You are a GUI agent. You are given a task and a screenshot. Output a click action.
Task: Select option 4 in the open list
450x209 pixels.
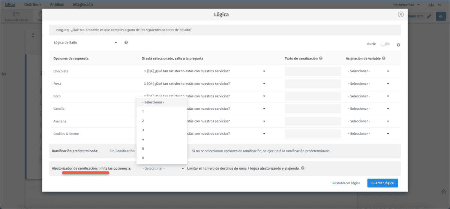pyautogui.click(x=162, y=139)
